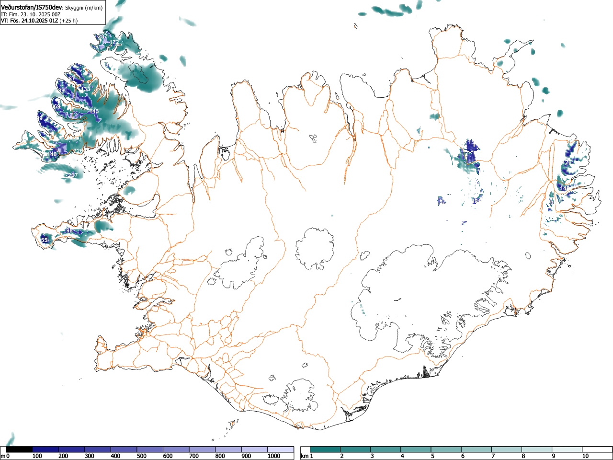Click the "726" visibility value on the map

coord(78,151)
